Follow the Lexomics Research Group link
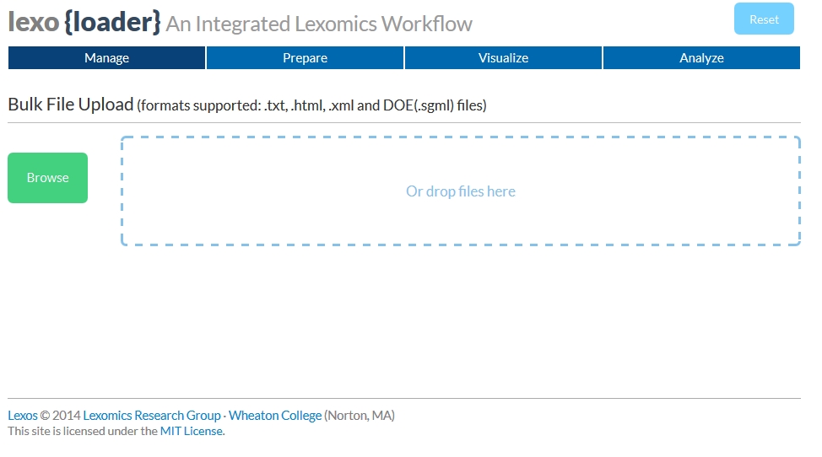Screen dimensions: 822x457 (152, 416)
